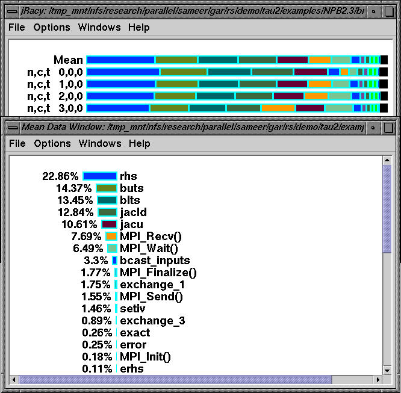Select the Mean row label in jRacy
This screenshot has width=401, height=393.
point(68,60)
